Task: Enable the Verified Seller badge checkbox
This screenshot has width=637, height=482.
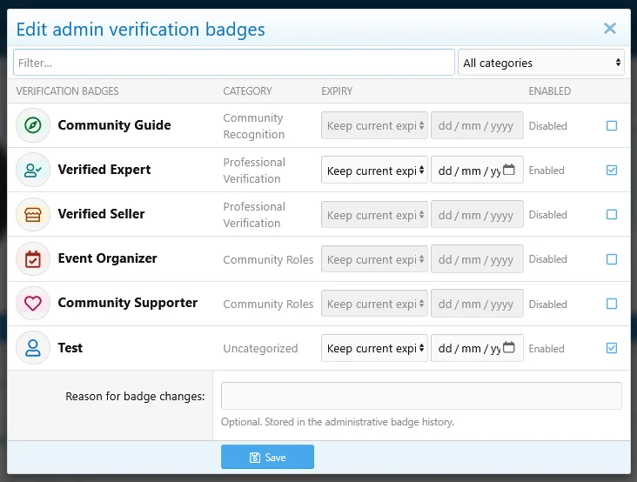Action: tap(612, 214)
